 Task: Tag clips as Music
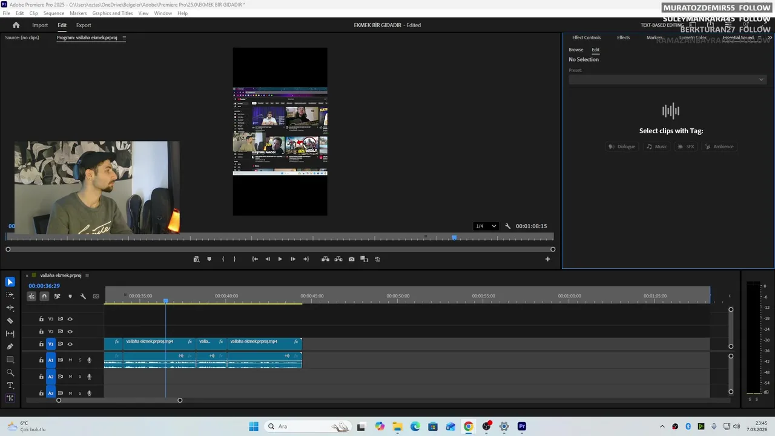(657, 147)
